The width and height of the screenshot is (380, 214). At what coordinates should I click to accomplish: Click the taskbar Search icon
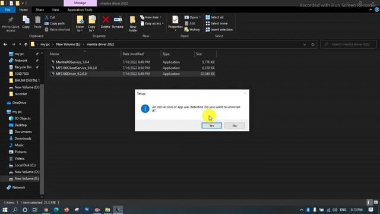pyautogui.click(x=15, y=210)
